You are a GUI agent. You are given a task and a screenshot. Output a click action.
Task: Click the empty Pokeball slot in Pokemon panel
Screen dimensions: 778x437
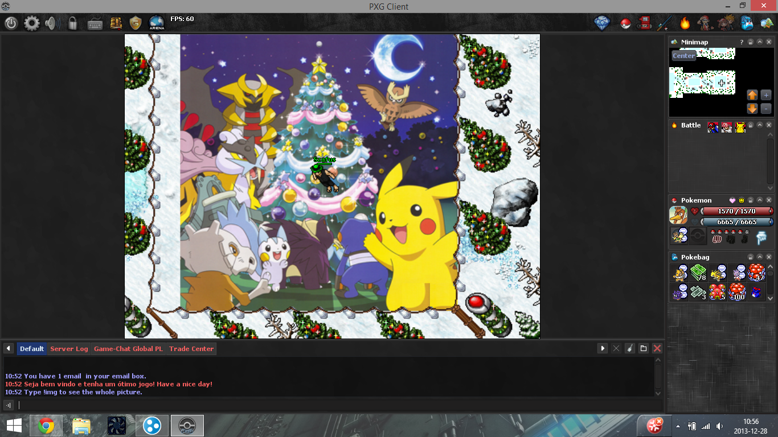coord(698,236)
